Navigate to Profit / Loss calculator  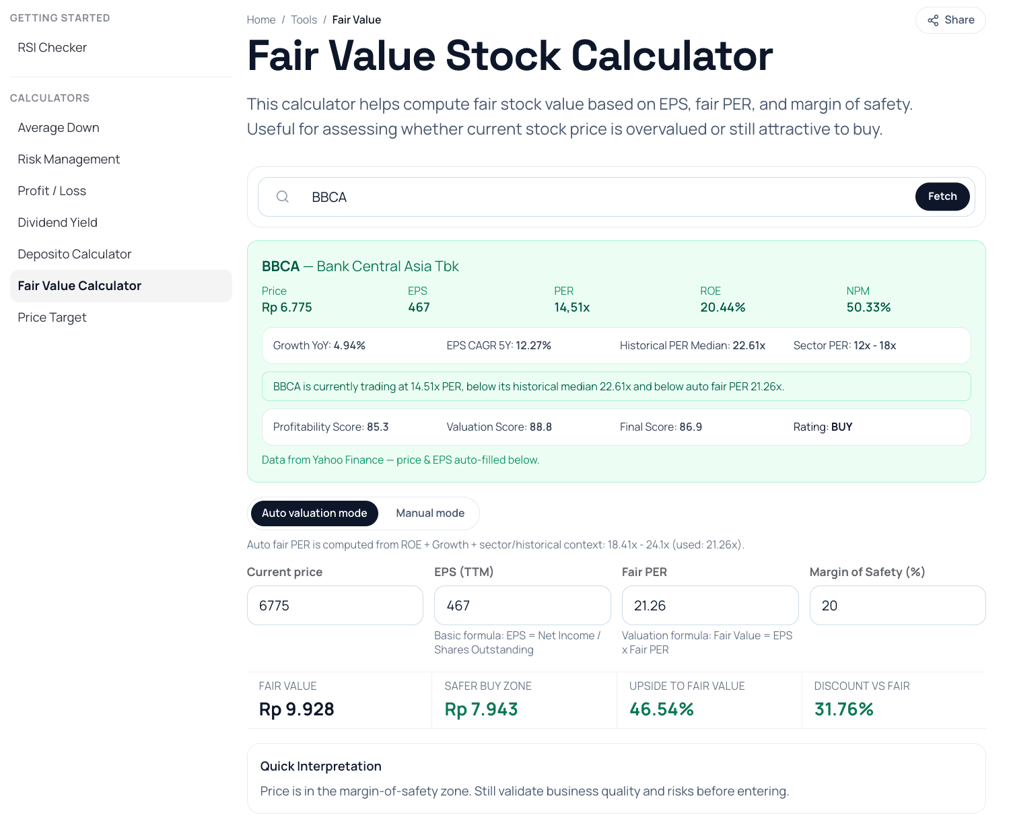[x=52, y=190]
